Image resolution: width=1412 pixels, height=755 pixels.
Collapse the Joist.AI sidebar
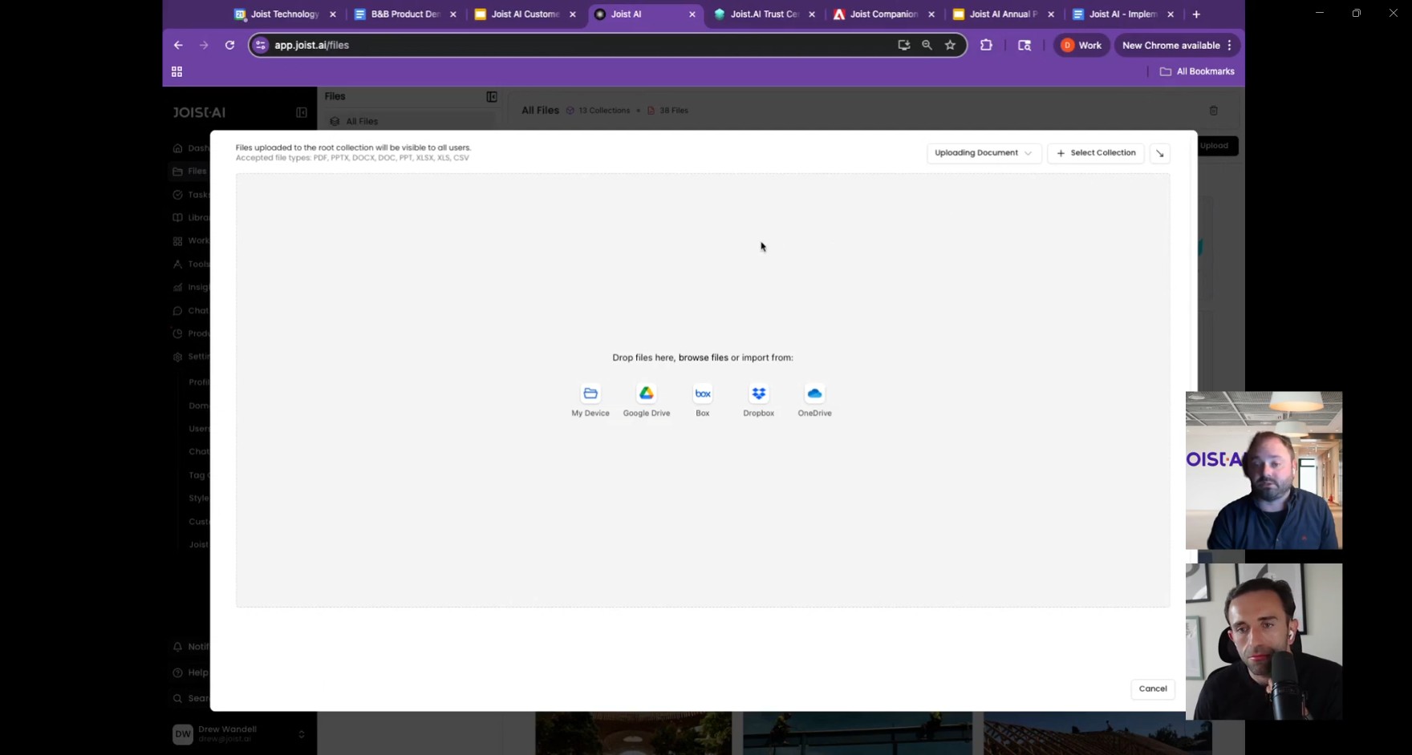pyautogui.click(x=302, y=112)
